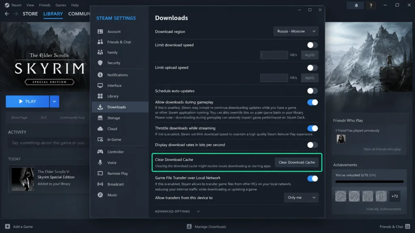Click the +72 more achievements tile
Image resolution: width=415 pixels, height=233 pixels.
[395, 196]
